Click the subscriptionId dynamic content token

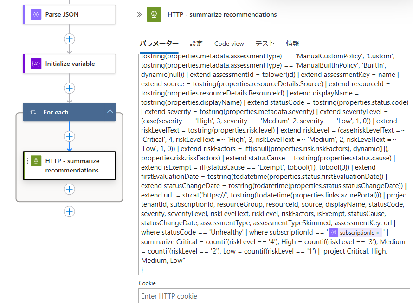coord(355,233)
